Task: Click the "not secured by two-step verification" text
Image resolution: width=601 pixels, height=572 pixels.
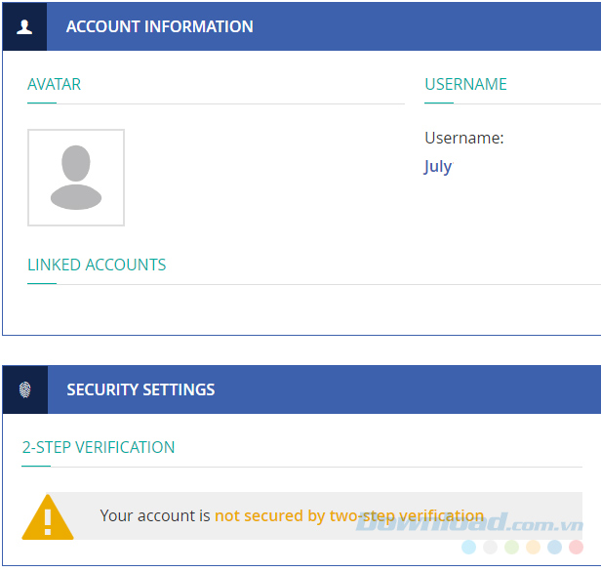Action: point(348,515)
